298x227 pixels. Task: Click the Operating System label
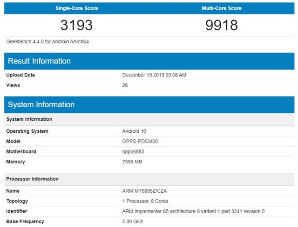coord(27,131)
